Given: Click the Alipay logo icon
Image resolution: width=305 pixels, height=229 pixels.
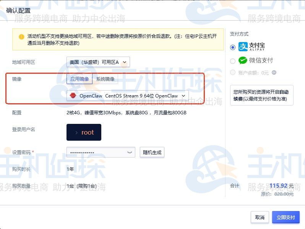Looking at the screenshot, I should (x=243, y=47).
